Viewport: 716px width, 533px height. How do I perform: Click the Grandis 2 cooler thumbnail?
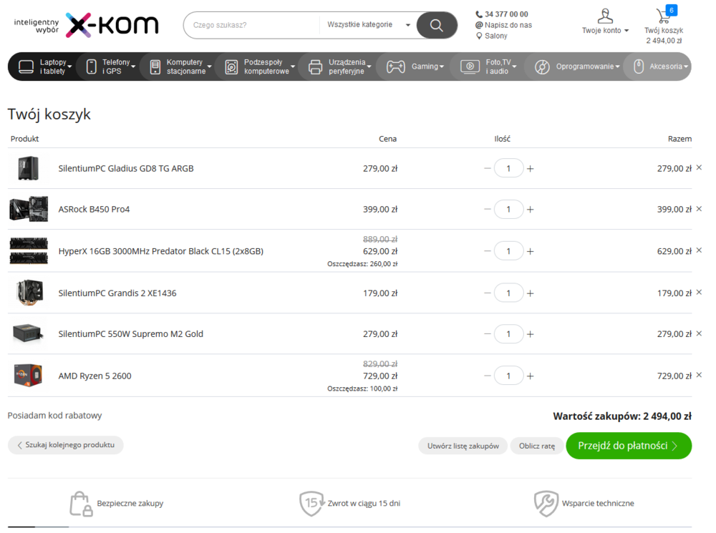click(29, 293)
